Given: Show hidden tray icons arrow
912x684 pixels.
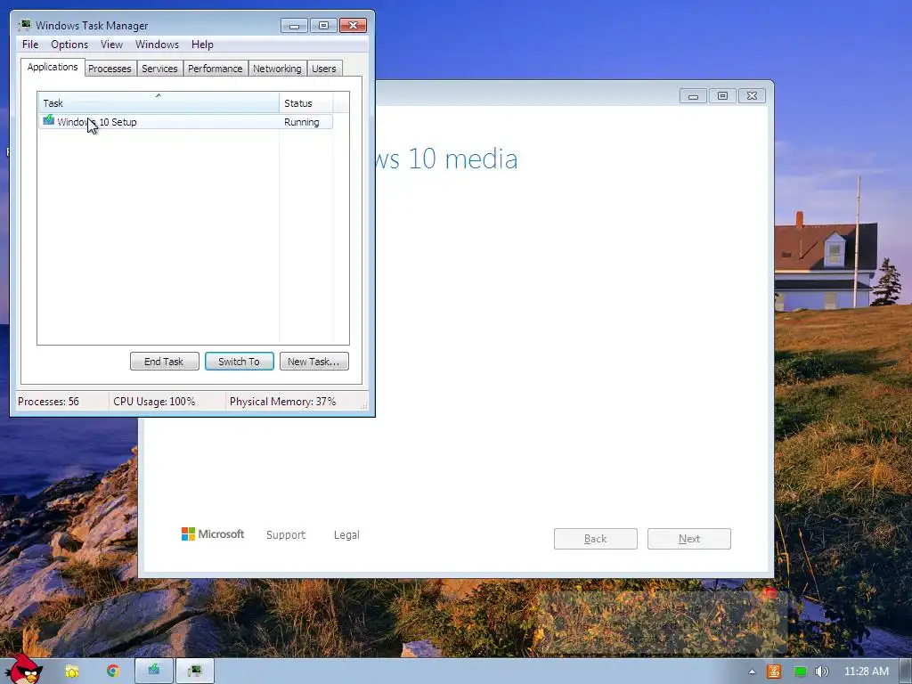Looking at the screenshot, I should click(x=752, y=672).
